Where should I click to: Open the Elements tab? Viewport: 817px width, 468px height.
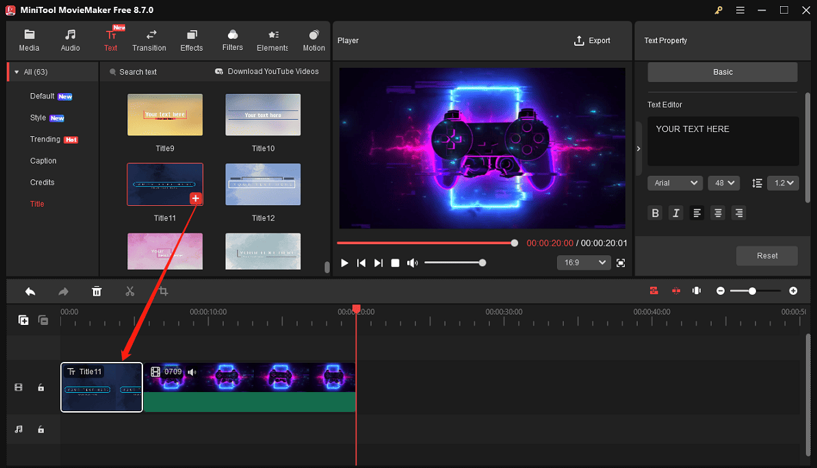[272, 40]
